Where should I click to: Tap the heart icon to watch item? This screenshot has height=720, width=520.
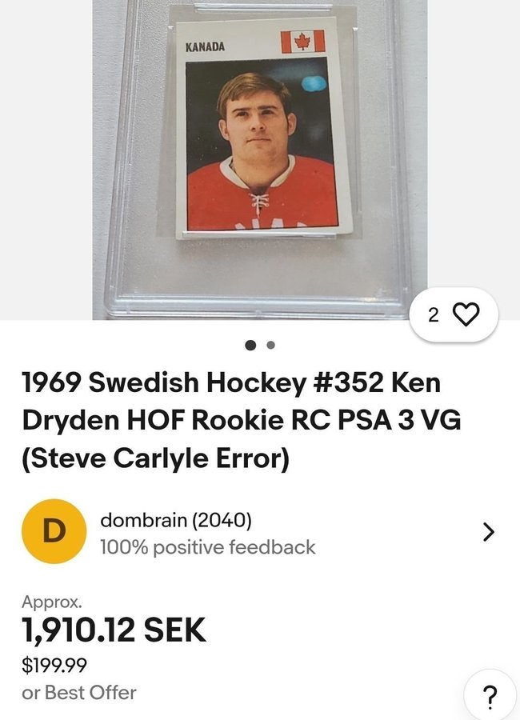coord(466,314)
